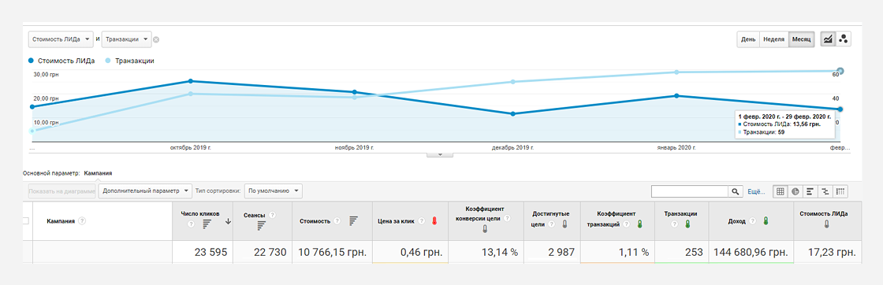The height and width of the screenshot is (285, 883).
Task: Select the data table view icon
Action: (781, 191)
